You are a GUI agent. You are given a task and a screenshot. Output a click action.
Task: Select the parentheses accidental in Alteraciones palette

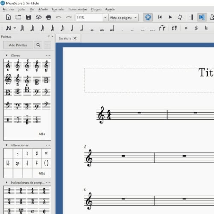46,163
